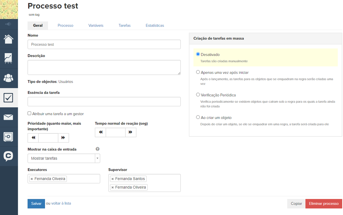Click the Salvar button
This screenshot has height=215, width=343.
coord(36,204)
